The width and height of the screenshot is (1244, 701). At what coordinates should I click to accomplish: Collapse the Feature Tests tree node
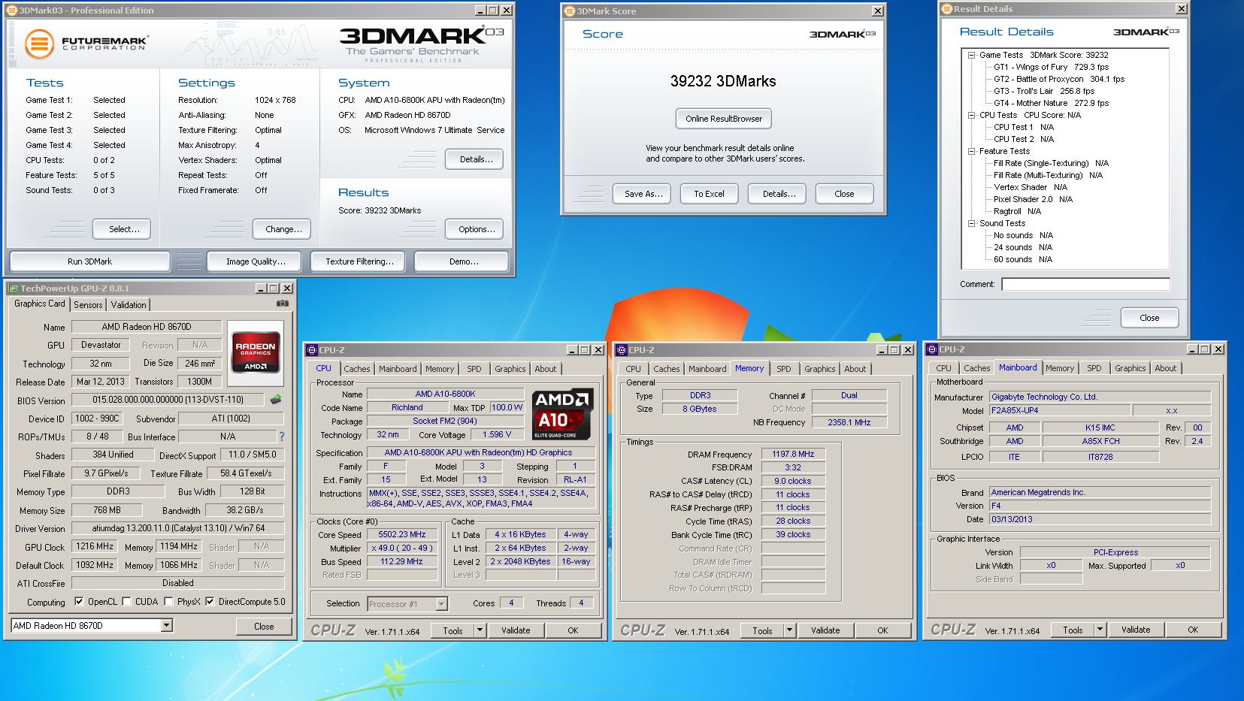tap(971, 151)
